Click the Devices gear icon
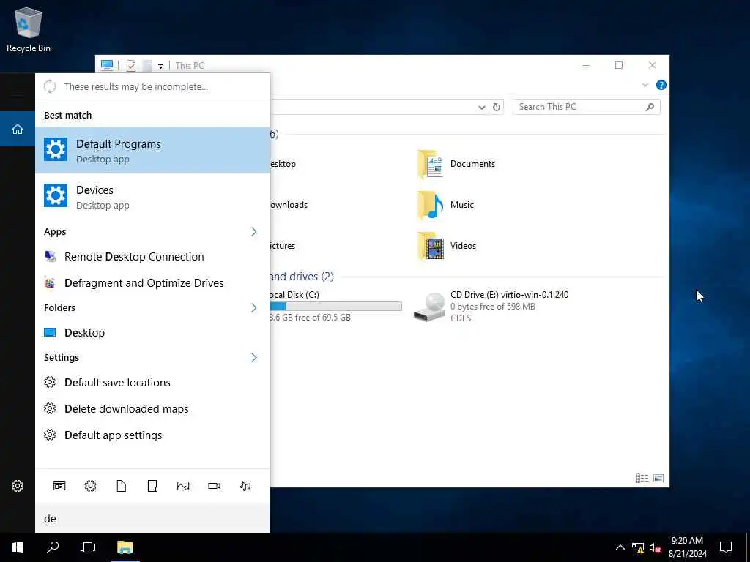Screen dimensions: 750x562 tap(56, 195)
